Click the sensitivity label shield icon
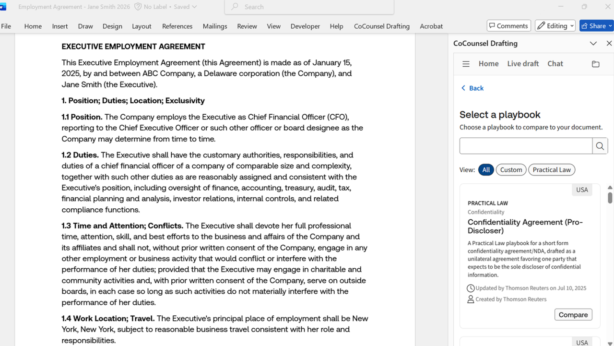The width and height of the screenshot is (614, 346). [x=138, y=7]
